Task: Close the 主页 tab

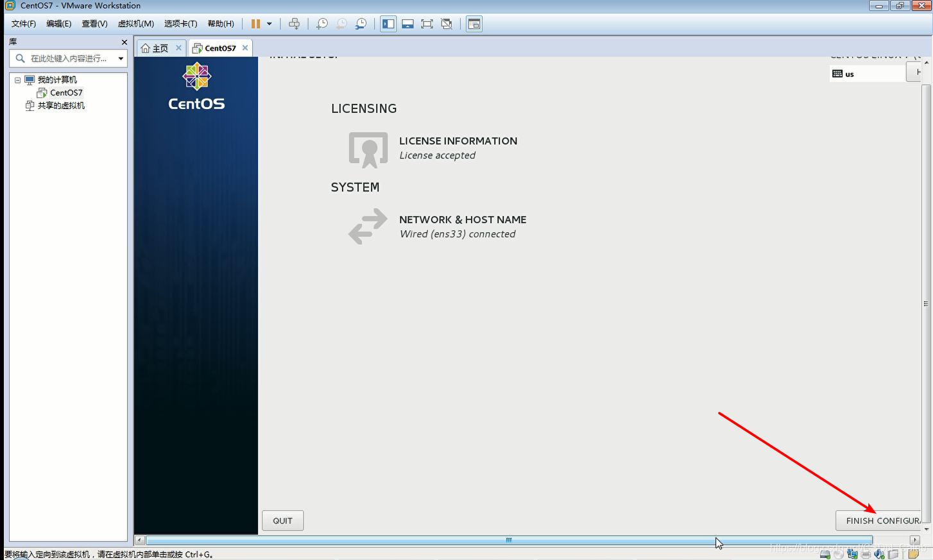Action: tap(178, 47)
